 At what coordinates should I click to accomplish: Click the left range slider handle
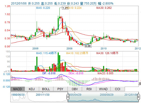coord(68,97)
